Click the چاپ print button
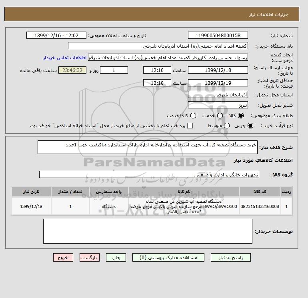The image size is (308, 298). point(116,258)
